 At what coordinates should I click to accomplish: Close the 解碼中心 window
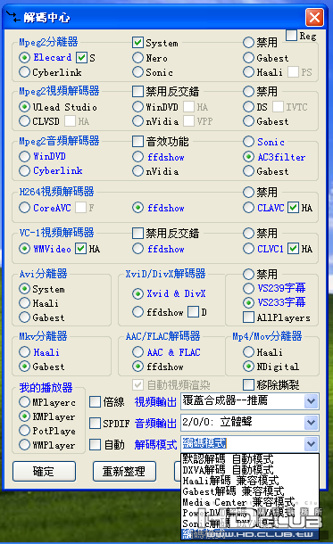click(314, 17)
